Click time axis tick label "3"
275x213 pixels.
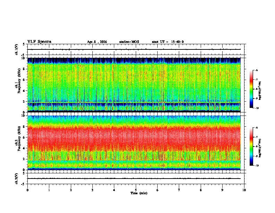click(92, 190)
